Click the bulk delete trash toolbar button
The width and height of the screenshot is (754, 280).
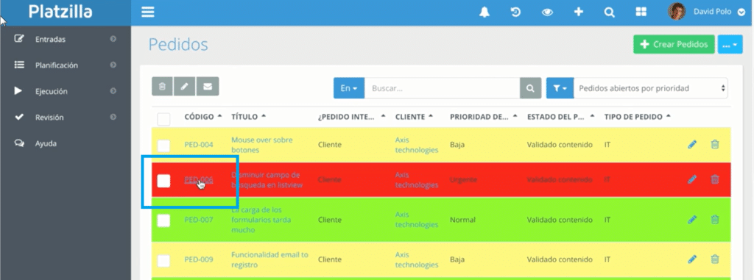tap(162, 87)
